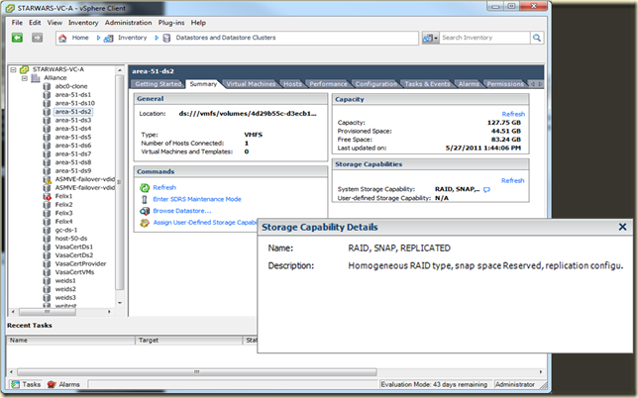The width and height of the screenshot is (638, 398).
Task: Switch to the Performance tab
Action: click(328, 84)
